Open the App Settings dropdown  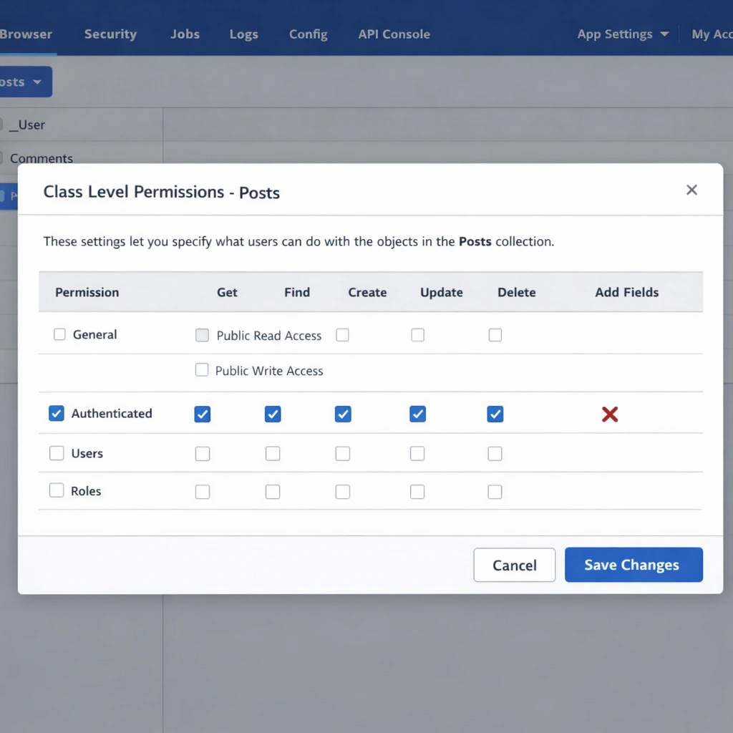coord(623,34)
